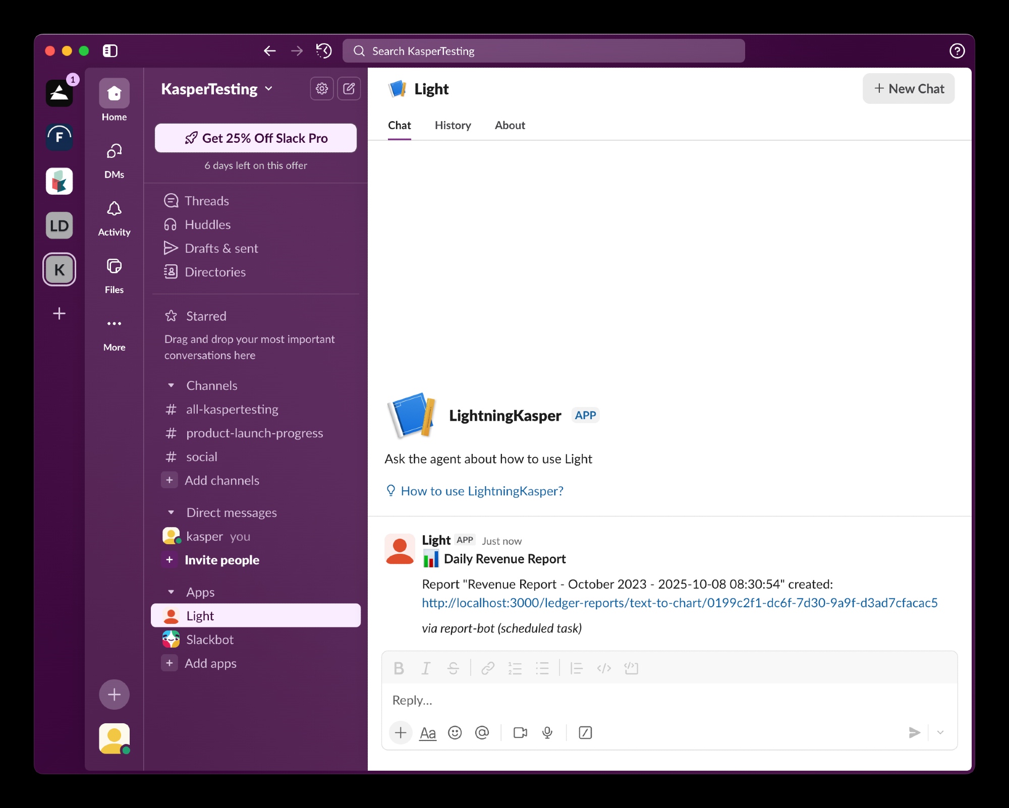
Task: Click the Reply message input
Action: [669, 700]
